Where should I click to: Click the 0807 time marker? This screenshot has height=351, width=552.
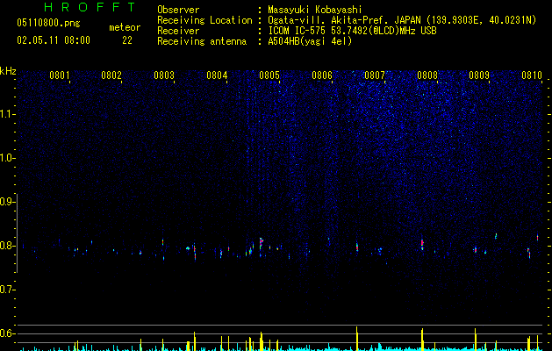(x=374, y=75)
